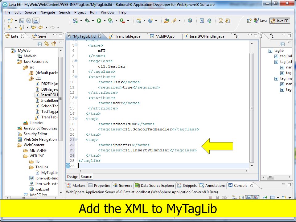Viewport: 296px width, 222px height.
Task: Click the Debug bug icon
Action: pos(87,21)
